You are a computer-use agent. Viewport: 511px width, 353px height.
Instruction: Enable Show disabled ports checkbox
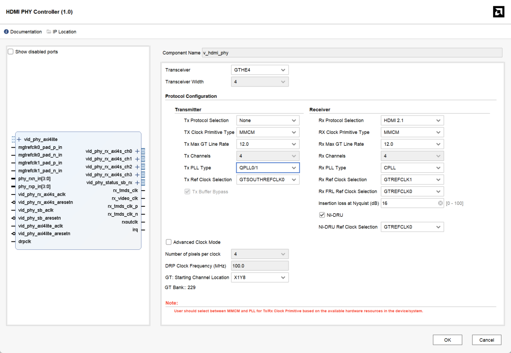pyautogui.click(x=11, y=52)
